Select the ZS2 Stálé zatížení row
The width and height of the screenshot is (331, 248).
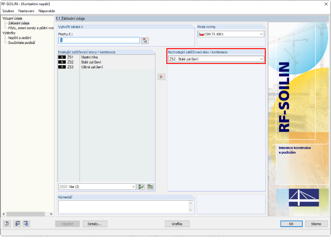tap(106, 62)
